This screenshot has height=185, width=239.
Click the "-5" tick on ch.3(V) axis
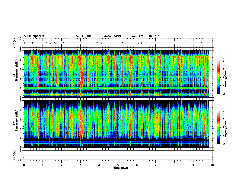pyautogui.click(x=21, y=160)
